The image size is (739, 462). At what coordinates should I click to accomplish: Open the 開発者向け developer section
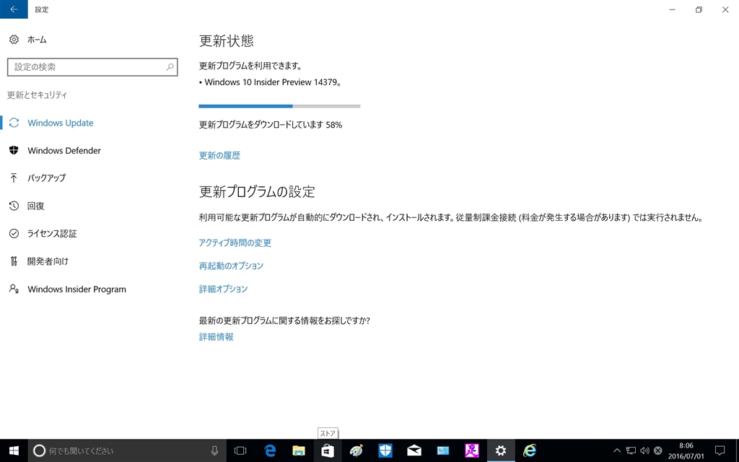[48, 261]
